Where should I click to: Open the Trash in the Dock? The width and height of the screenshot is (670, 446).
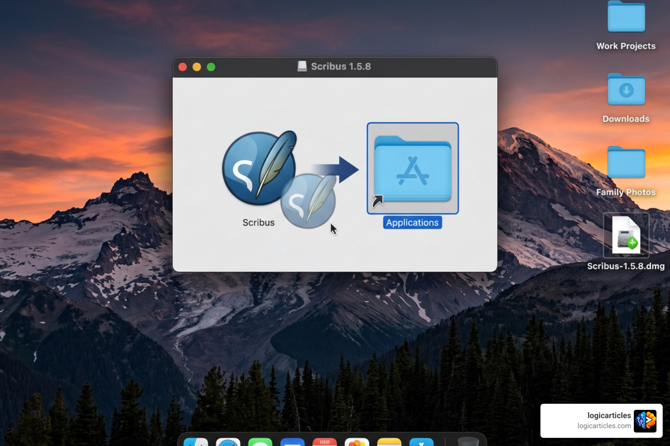point(468,441)
